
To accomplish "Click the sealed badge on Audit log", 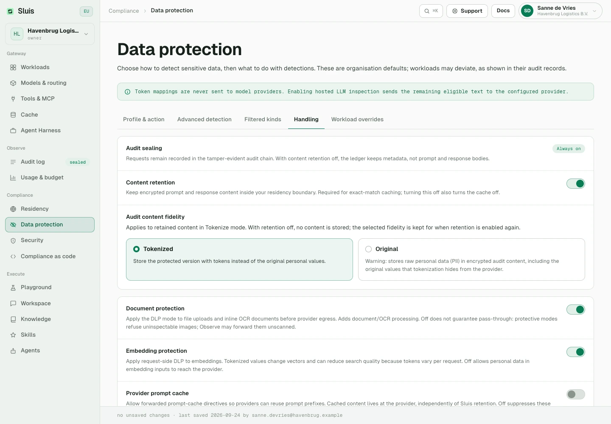I will [78, 162].
